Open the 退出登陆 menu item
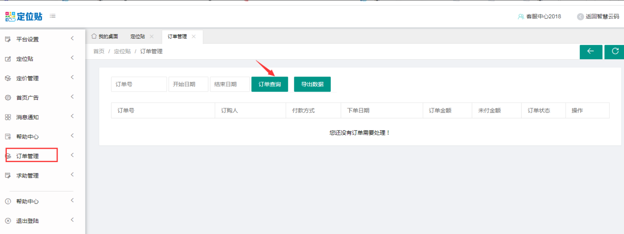 (x=27, y=221)
